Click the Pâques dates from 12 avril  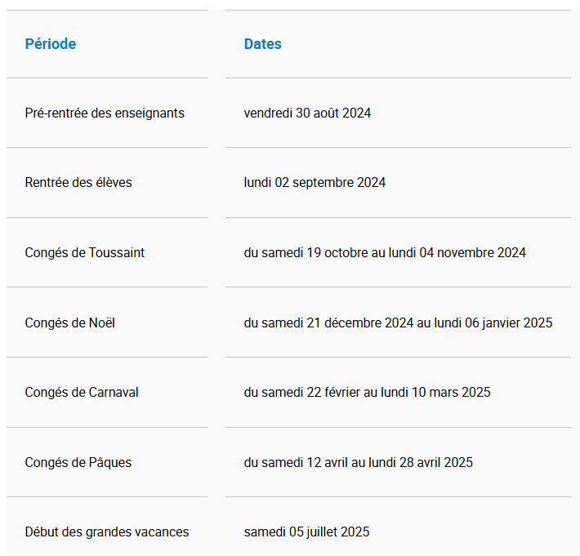tap(358, 462)
